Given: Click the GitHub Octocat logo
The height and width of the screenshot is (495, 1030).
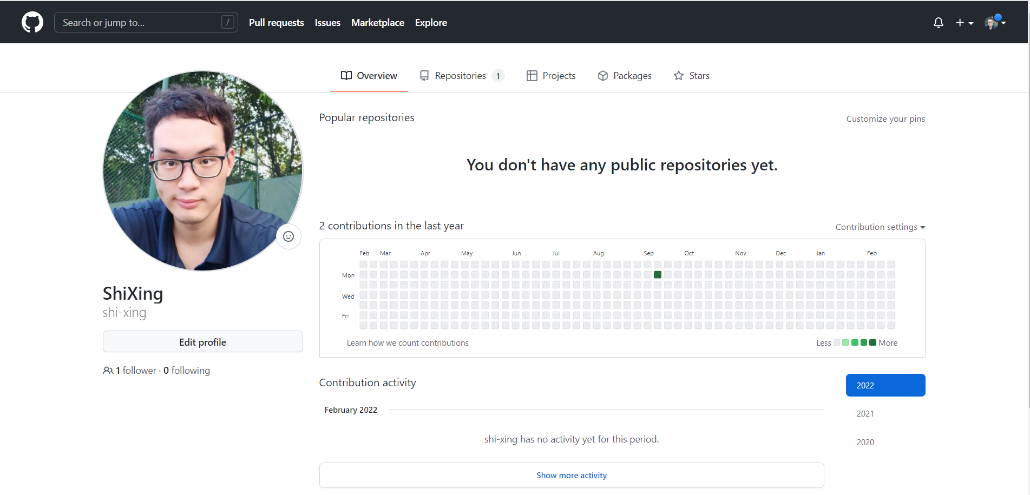Looking at the screenshot, I should point(32,22).
